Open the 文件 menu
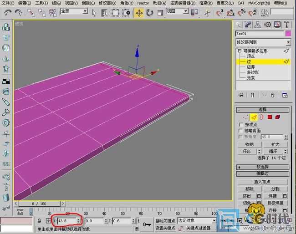 point(8,3)
